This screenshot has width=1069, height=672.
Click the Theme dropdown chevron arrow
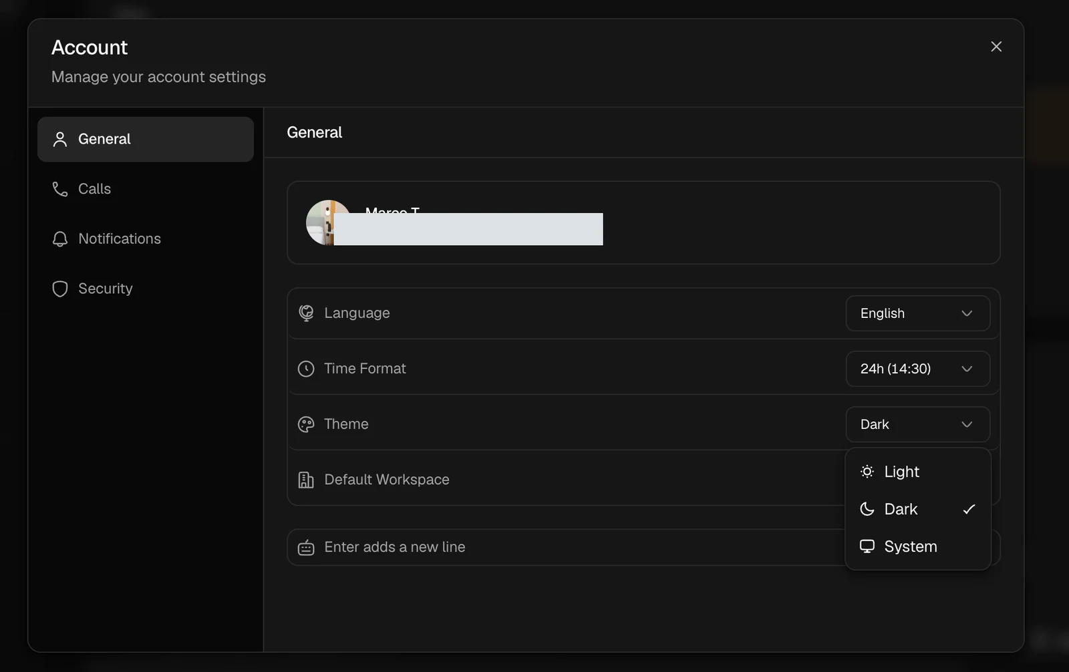(x=967, y=424)
